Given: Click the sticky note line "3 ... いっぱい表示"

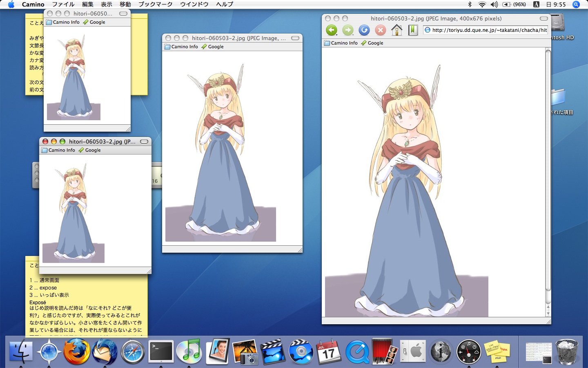Looking at the screenshot, I should pos(49,295).
